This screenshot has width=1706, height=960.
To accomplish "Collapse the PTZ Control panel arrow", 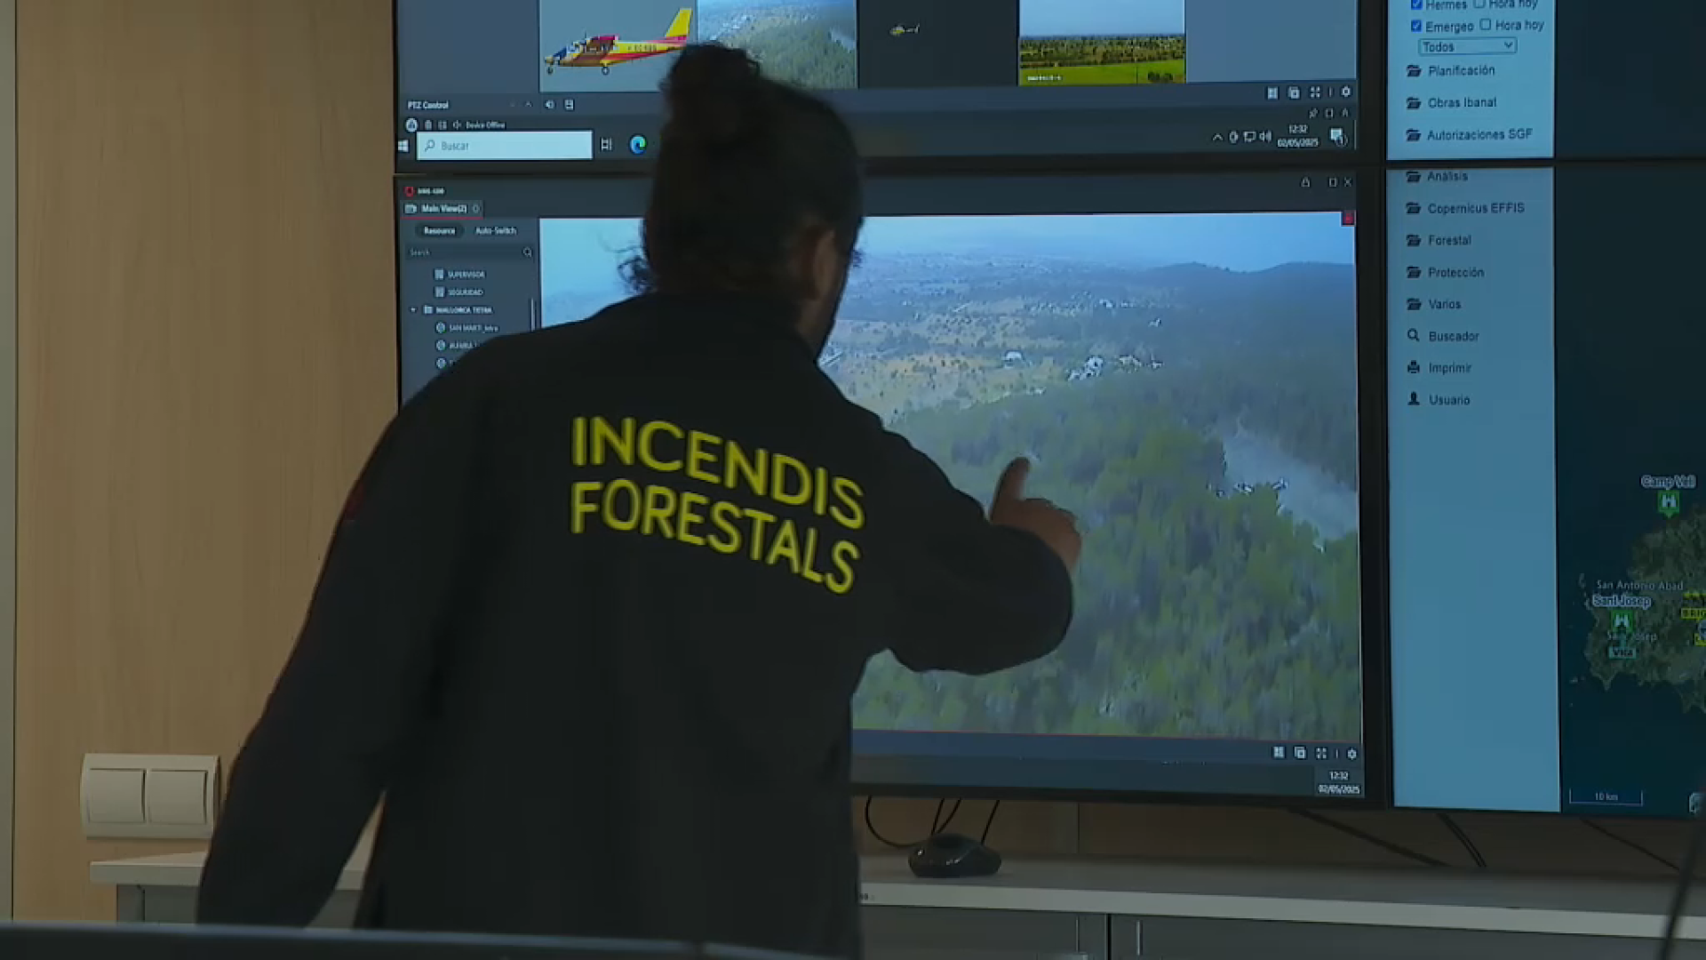I will [528, 104].
